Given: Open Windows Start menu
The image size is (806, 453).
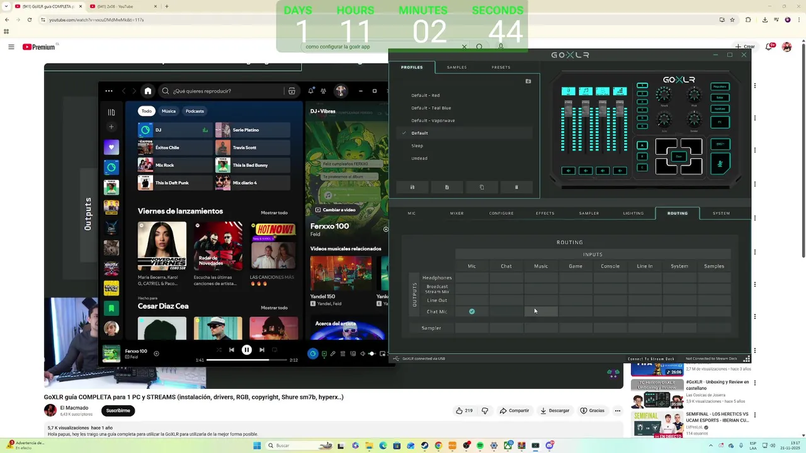Looking at the screenshot, I should click(257, 445).
